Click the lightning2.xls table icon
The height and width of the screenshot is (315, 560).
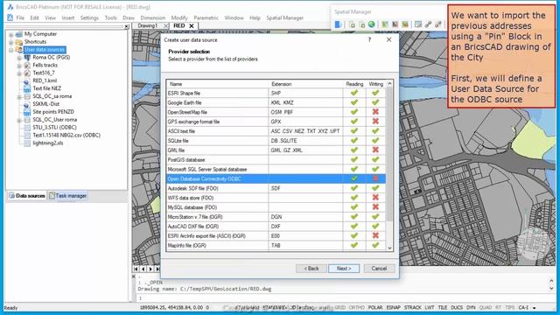point(27,143)
